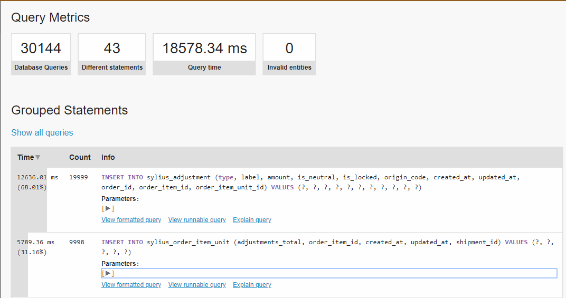The width and height of the screenshot is (566, 298).
Task: Click the INSERT INTO sylius_order_item_unit SQL text
Action: [327, 247]
